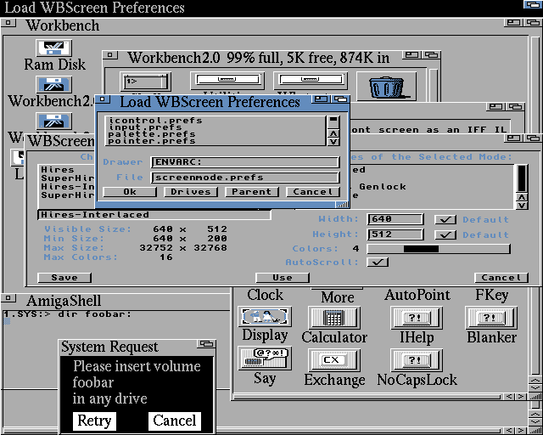Open the Ram Disk icon

pyautogui.click(x=54, y=48)
